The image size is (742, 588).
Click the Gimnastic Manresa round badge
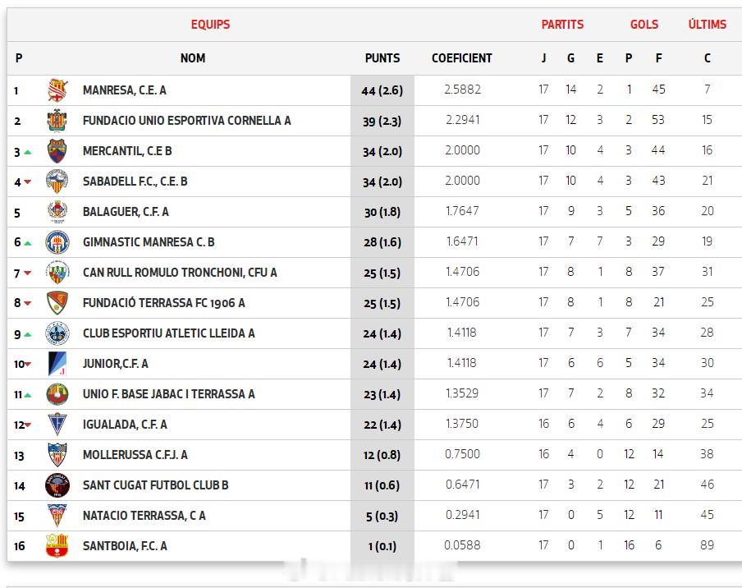57,242
